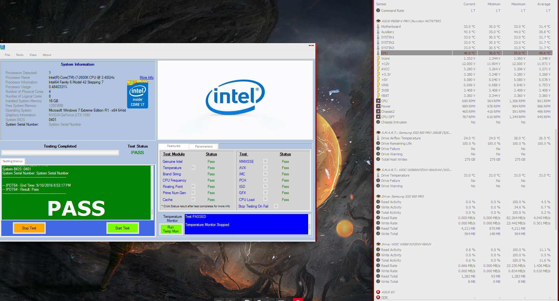Select the Testing Status tab
The image size is (559, 301).
coord(13,161)
